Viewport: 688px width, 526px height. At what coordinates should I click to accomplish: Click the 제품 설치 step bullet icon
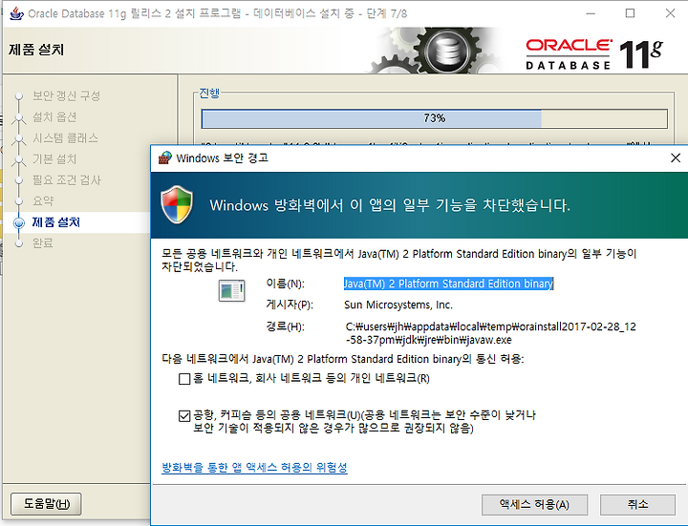click(x=19, y=222)
